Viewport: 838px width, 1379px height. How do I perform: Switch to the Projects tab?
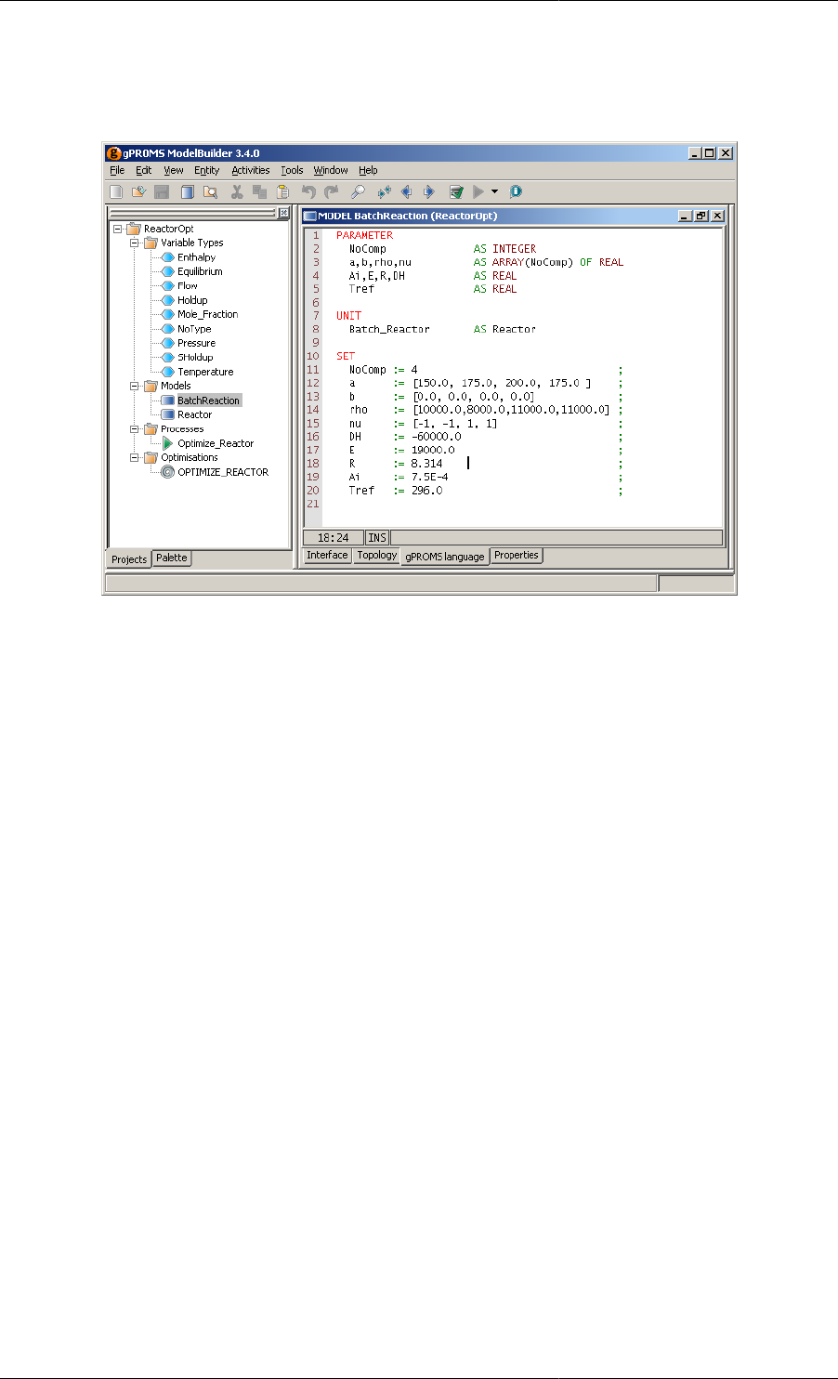tap(129, 559)
